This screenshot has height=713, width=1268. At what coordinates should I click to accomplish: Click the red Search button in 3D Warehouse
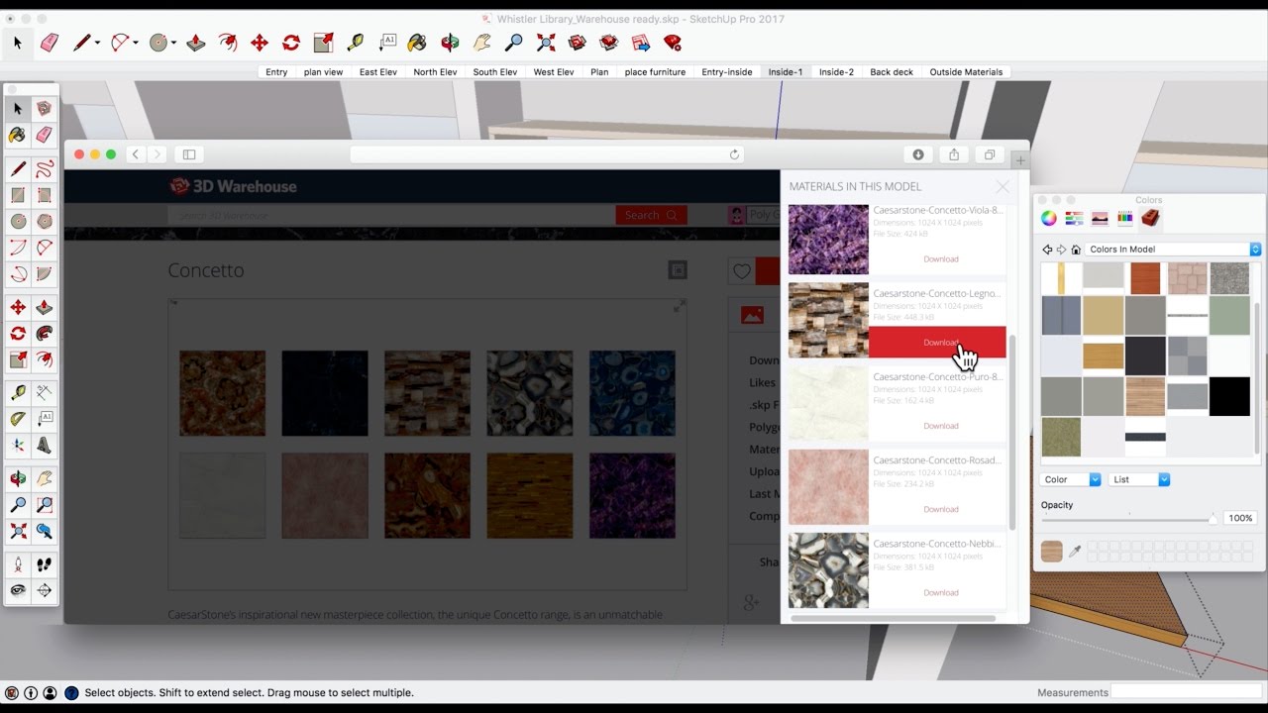coord(651,215)
